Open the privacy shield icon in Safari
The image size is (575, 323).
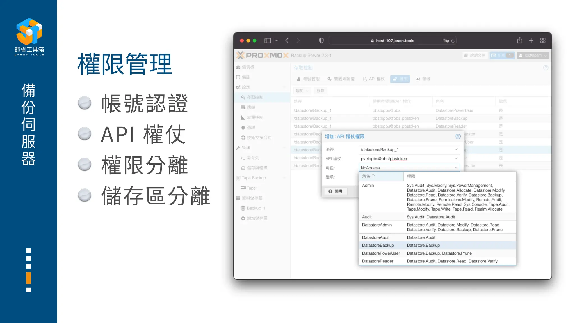click(321, 41)
